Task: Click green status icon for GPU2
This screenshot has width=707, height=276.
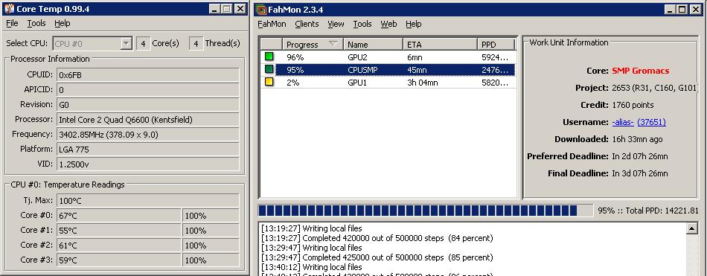Action: pyautogui.click(x=269, y=57)
